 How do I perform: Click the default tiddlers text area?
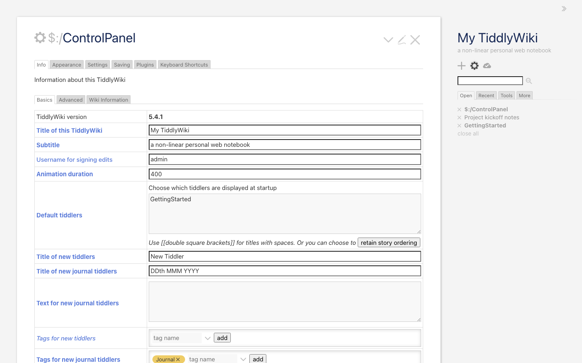click(285, 214)
